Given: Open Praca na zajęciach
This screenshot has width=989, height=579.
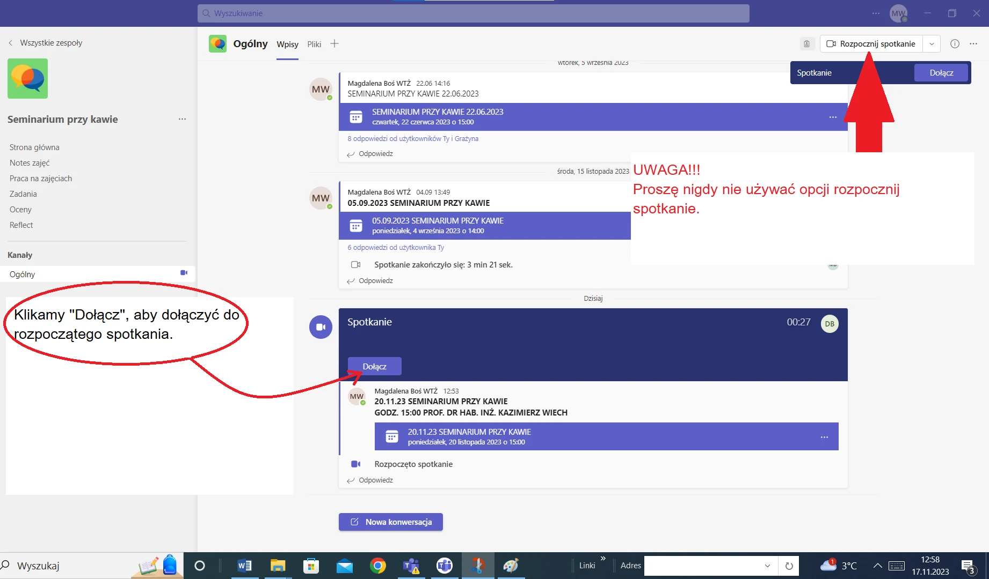Looking at the screenshot, I should click(x=41, y=179).
